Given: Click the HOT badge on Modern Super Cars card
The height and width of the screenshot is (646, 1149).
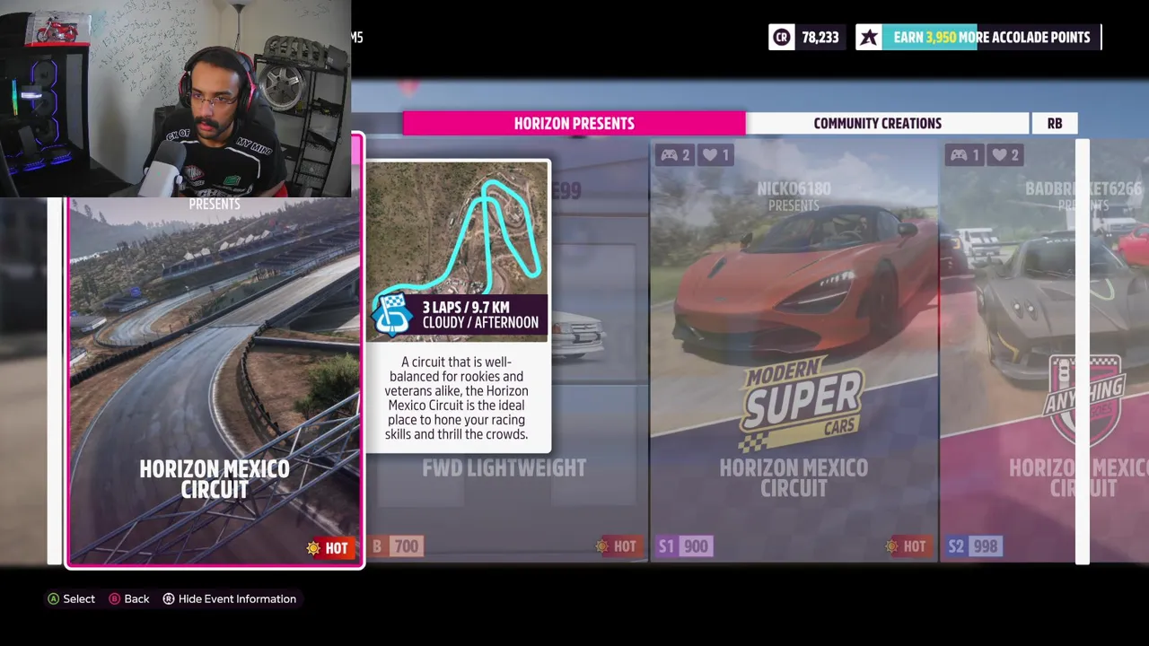Looking at the screenshot, I should (906, 546).
